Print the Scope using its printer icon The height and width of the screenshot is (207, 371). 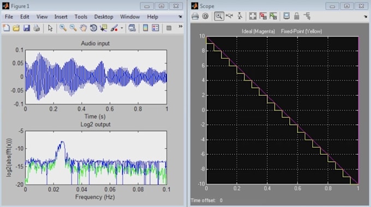(195, 16)
